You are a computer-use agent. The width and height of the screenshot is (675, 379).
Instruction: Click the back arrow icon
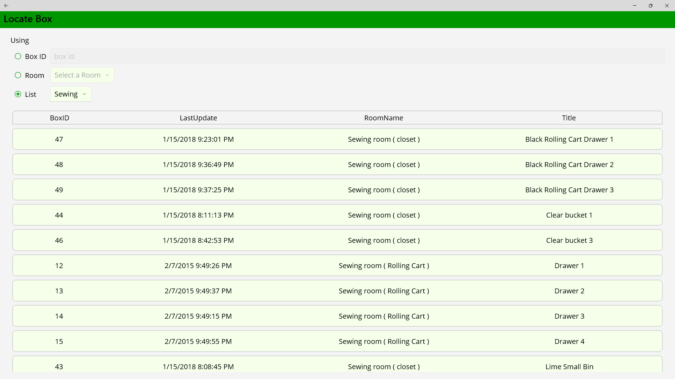coord(6,6)
